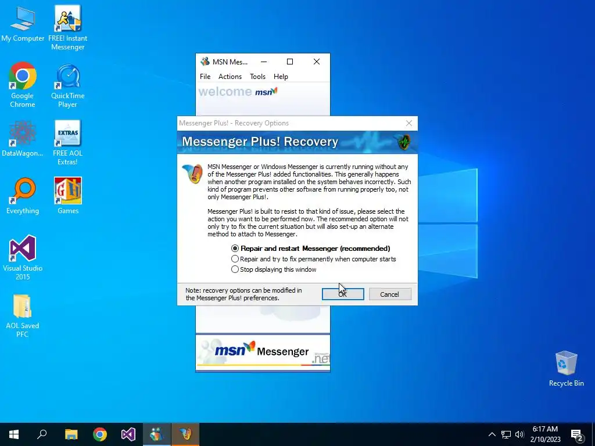
Task: Select Repair and try to fix permanently
Action: click(313, 259)
